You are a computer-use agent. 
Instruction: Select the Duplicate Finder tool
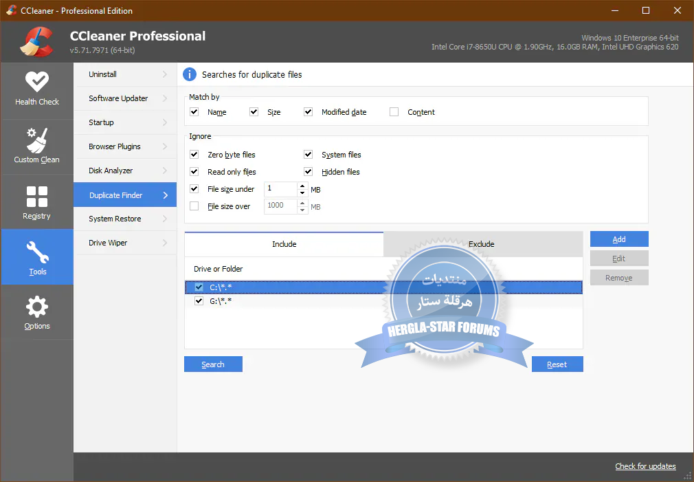click(125, 195)
